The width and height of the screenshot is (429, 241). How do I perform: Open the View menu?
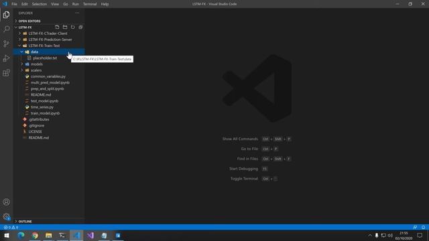point(55,4)
